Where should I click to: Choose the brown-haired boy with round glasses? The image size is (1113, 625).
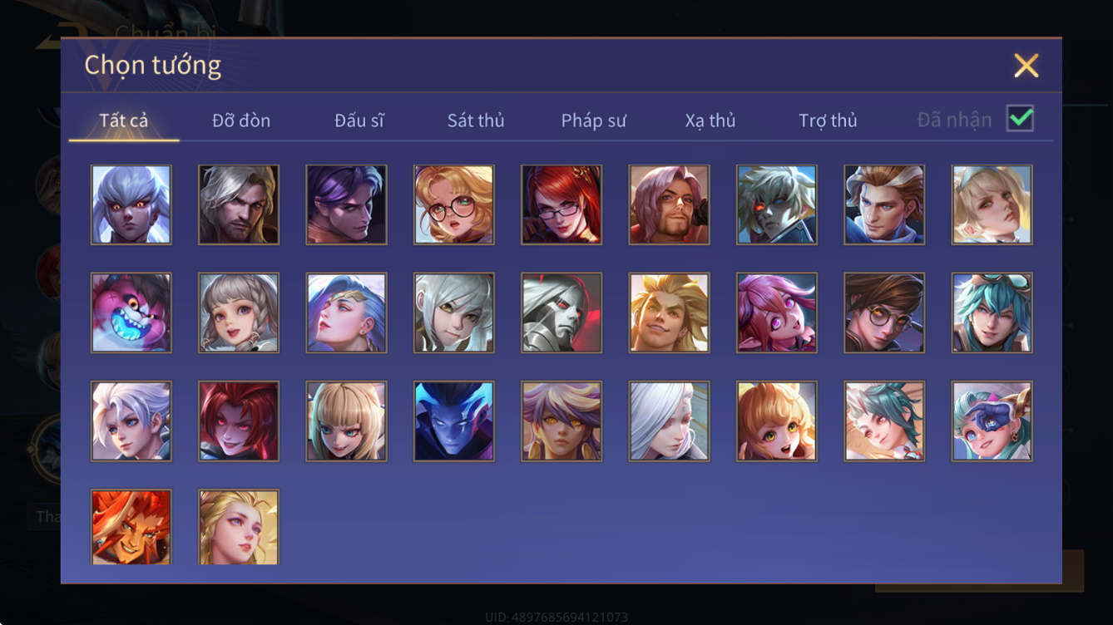coord(884,313)
